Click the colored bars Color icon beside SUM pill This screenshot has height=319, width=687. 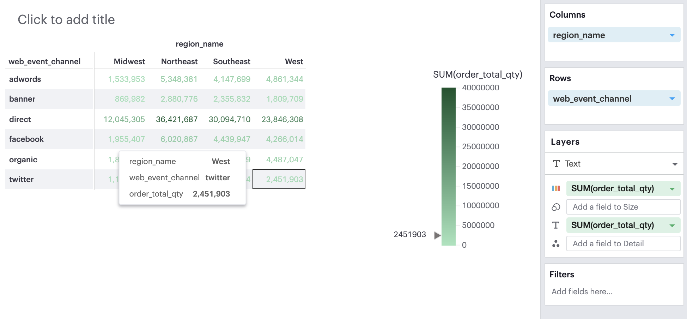pos(557,188)
